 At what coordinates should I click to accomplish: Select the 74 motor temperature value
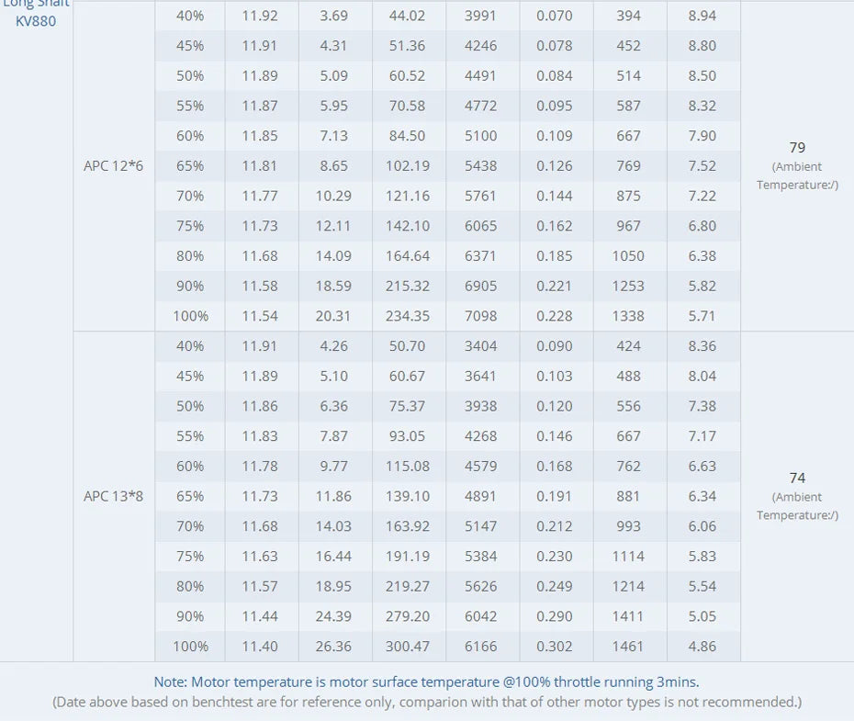coord(796,478)
